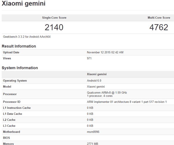Select the ARM implementer 81 Processor ID value
This screenshot has height=145, width=174.
pyautogui.click(x=127, y=102)
